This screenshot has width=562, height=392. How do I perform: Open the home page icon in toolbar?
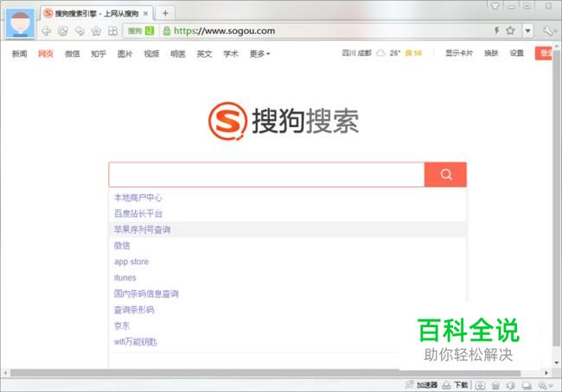[x=96, y=31]
